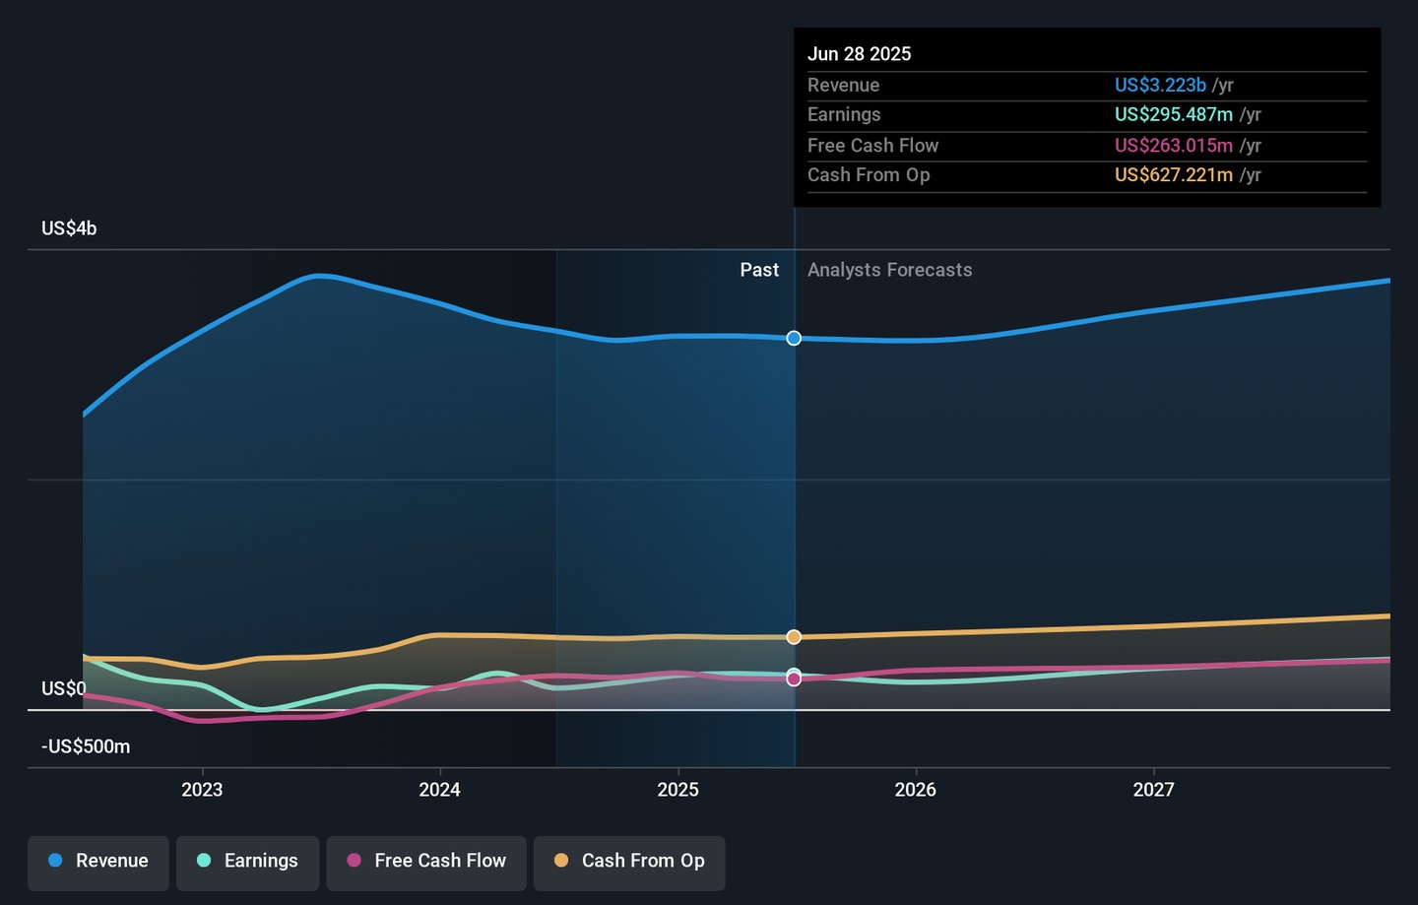The image size is (1418, 905).
Task: Click the US$4b y-axis label
Action: click(x=69, y=228)
